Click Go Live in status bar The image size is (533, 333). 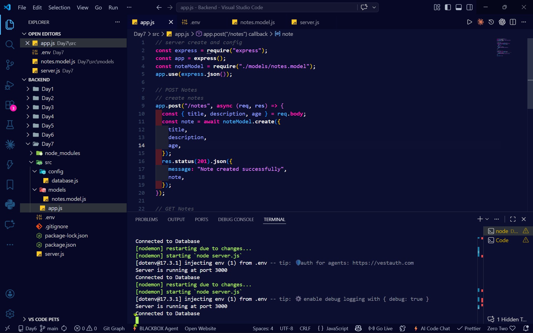point(381,328)
